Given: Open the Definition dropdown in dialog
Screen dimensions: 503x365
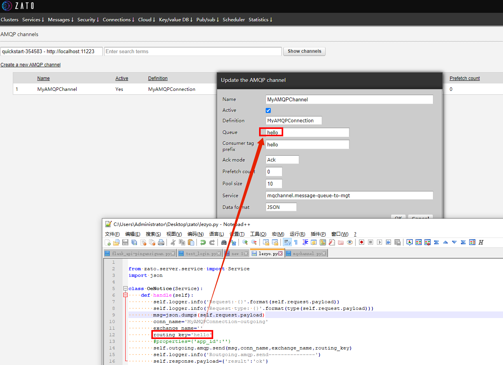Looking at the screenshot, I should (x=294, y=120).
